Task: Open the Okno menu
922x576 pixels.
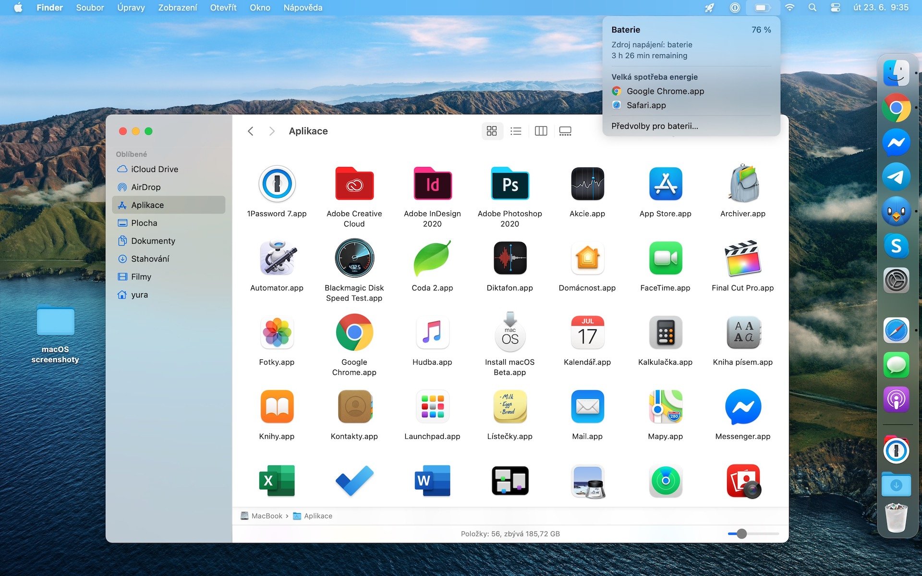Action: pos(260,8)
